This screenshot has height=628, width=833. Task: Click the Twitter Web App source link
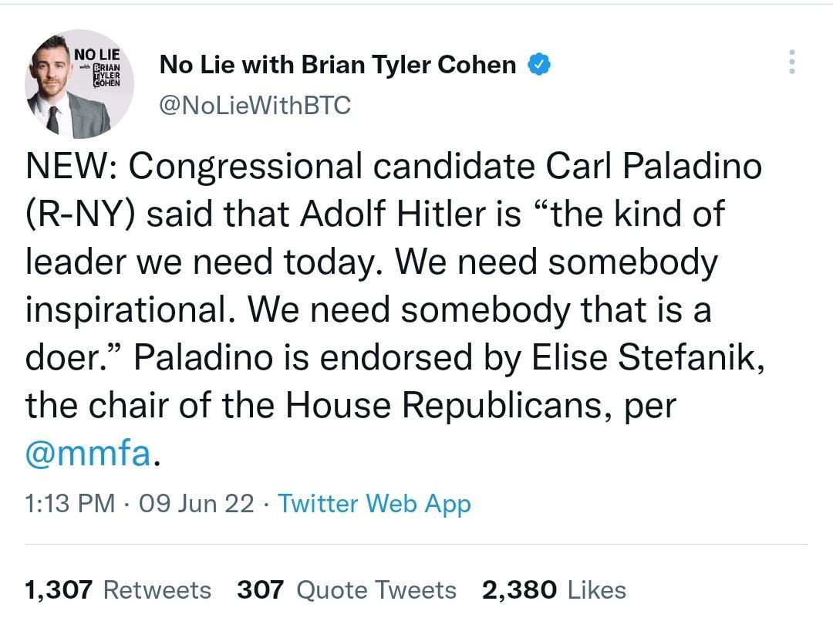(x=374, y=503)
